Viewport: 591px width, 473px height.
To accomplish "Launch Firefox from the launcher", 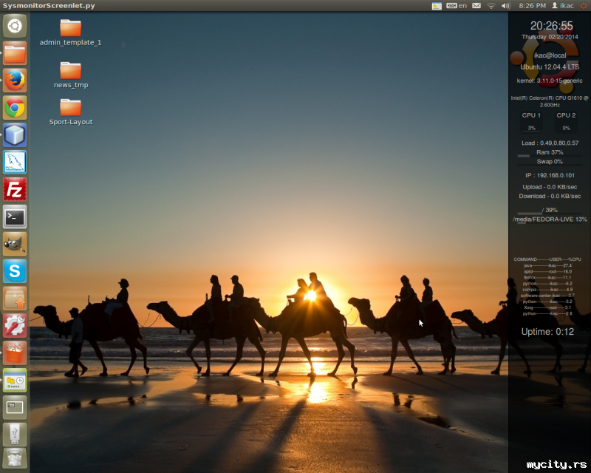I will pyautogui.click(x=15, y=80).
